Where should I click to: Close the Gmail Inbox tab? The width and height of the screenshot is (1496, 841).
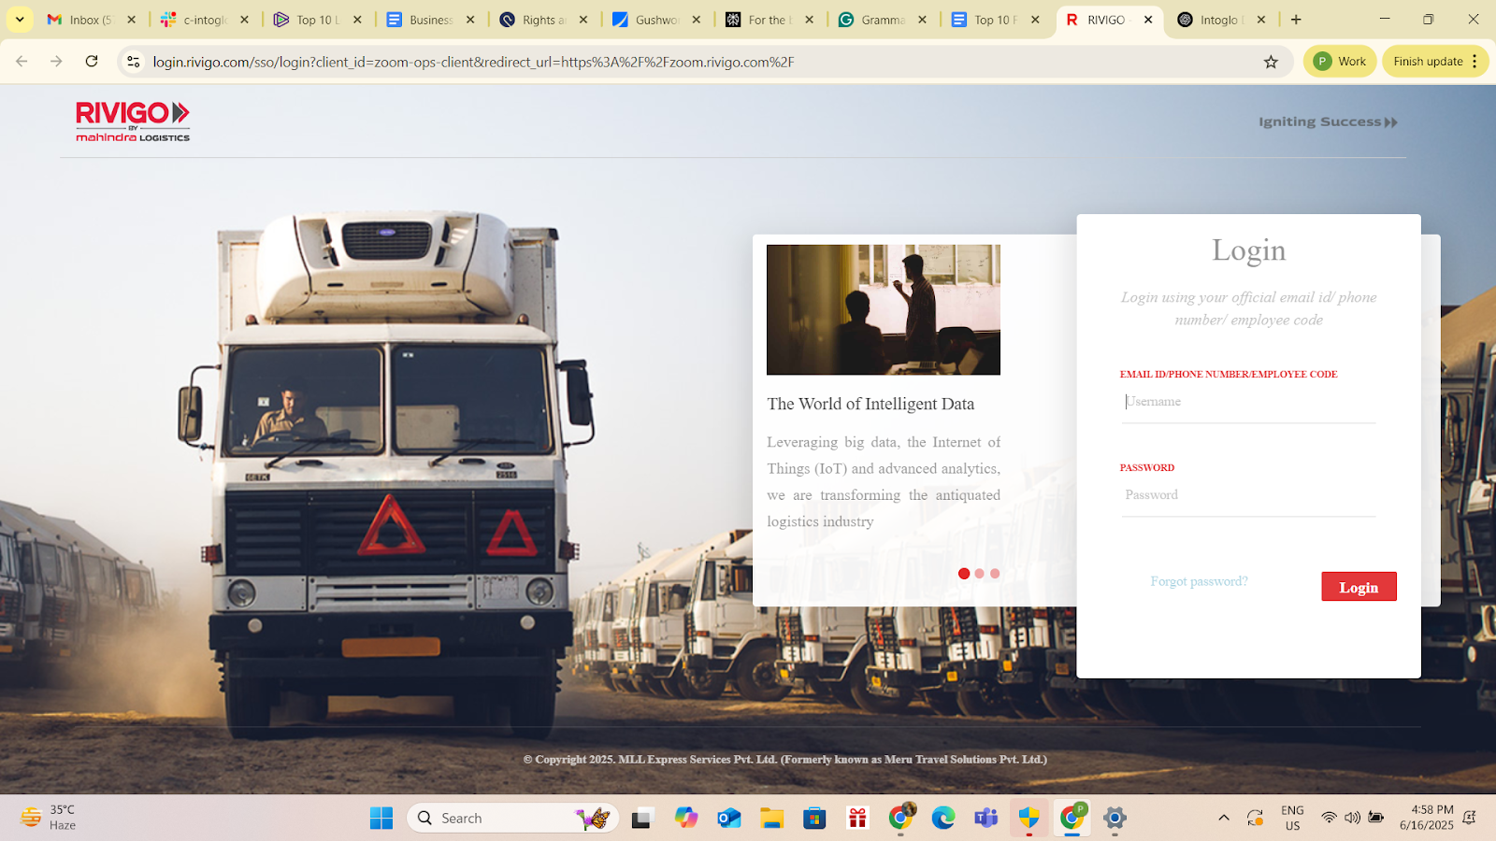[x=132, y=20]
